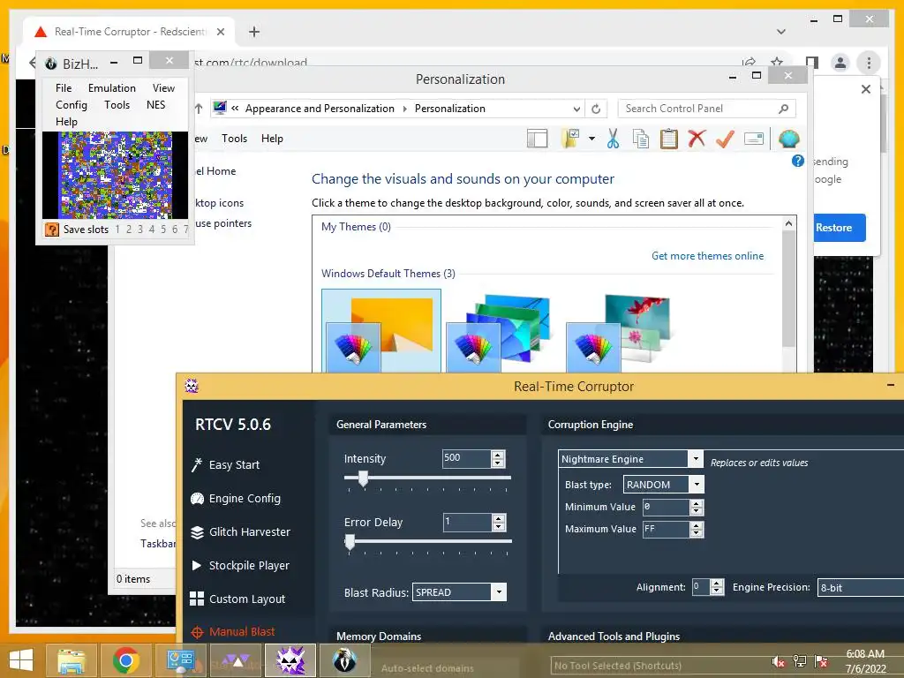
Task: Click the Search Control Panel field
Action: coord(707,109)
